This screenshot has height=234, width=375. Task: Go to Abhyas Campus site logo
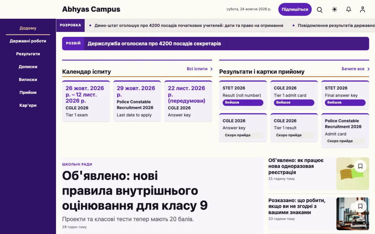91,9
